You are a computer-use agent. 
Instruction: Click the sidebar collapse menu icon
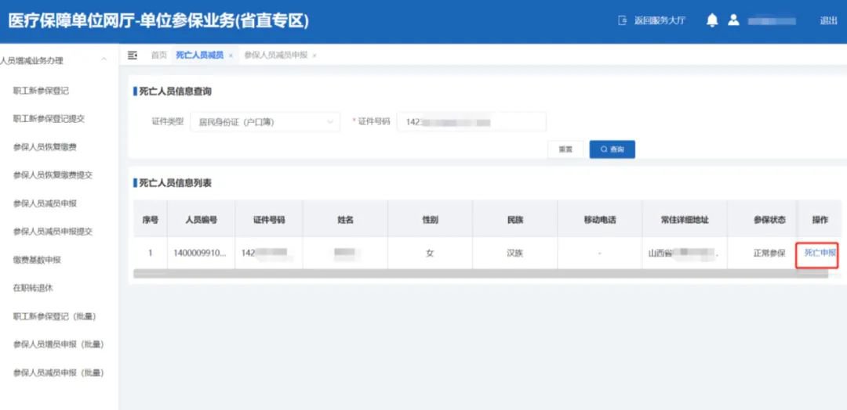pos(133,55)
